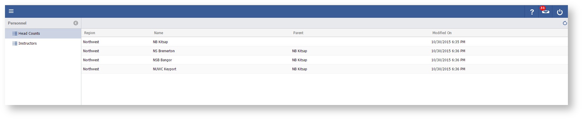
Task: Collapse the Personnel side panel
Action: [76, 23]
